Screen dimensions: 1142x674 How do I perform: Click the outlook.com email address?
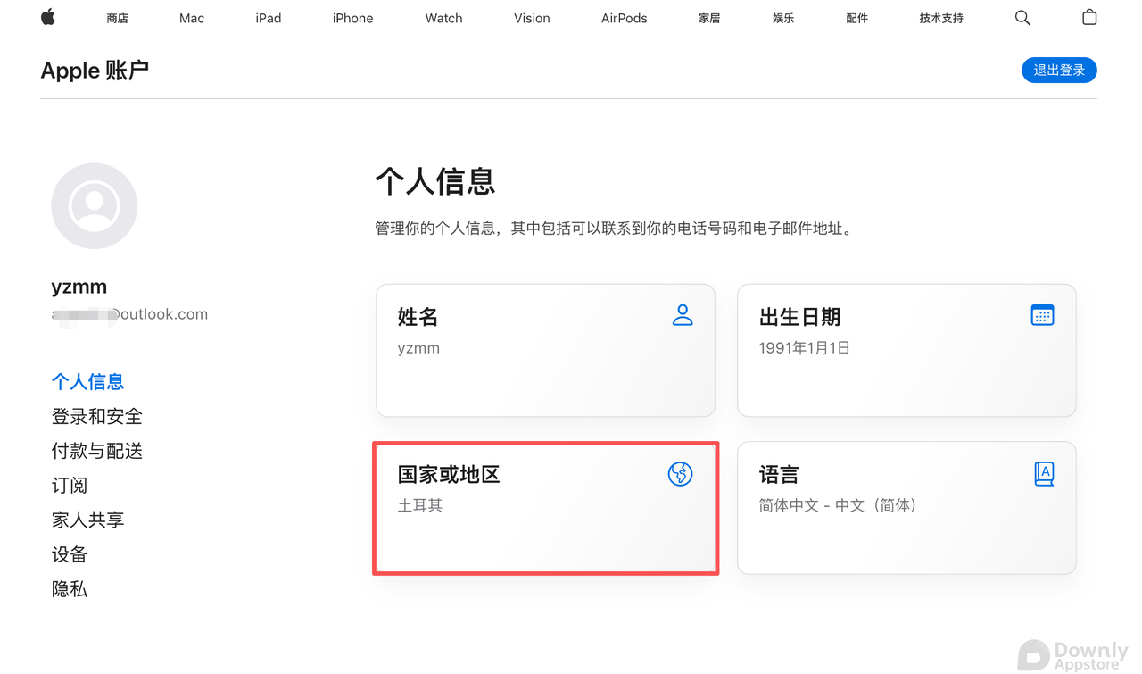(x=130, y=314)
